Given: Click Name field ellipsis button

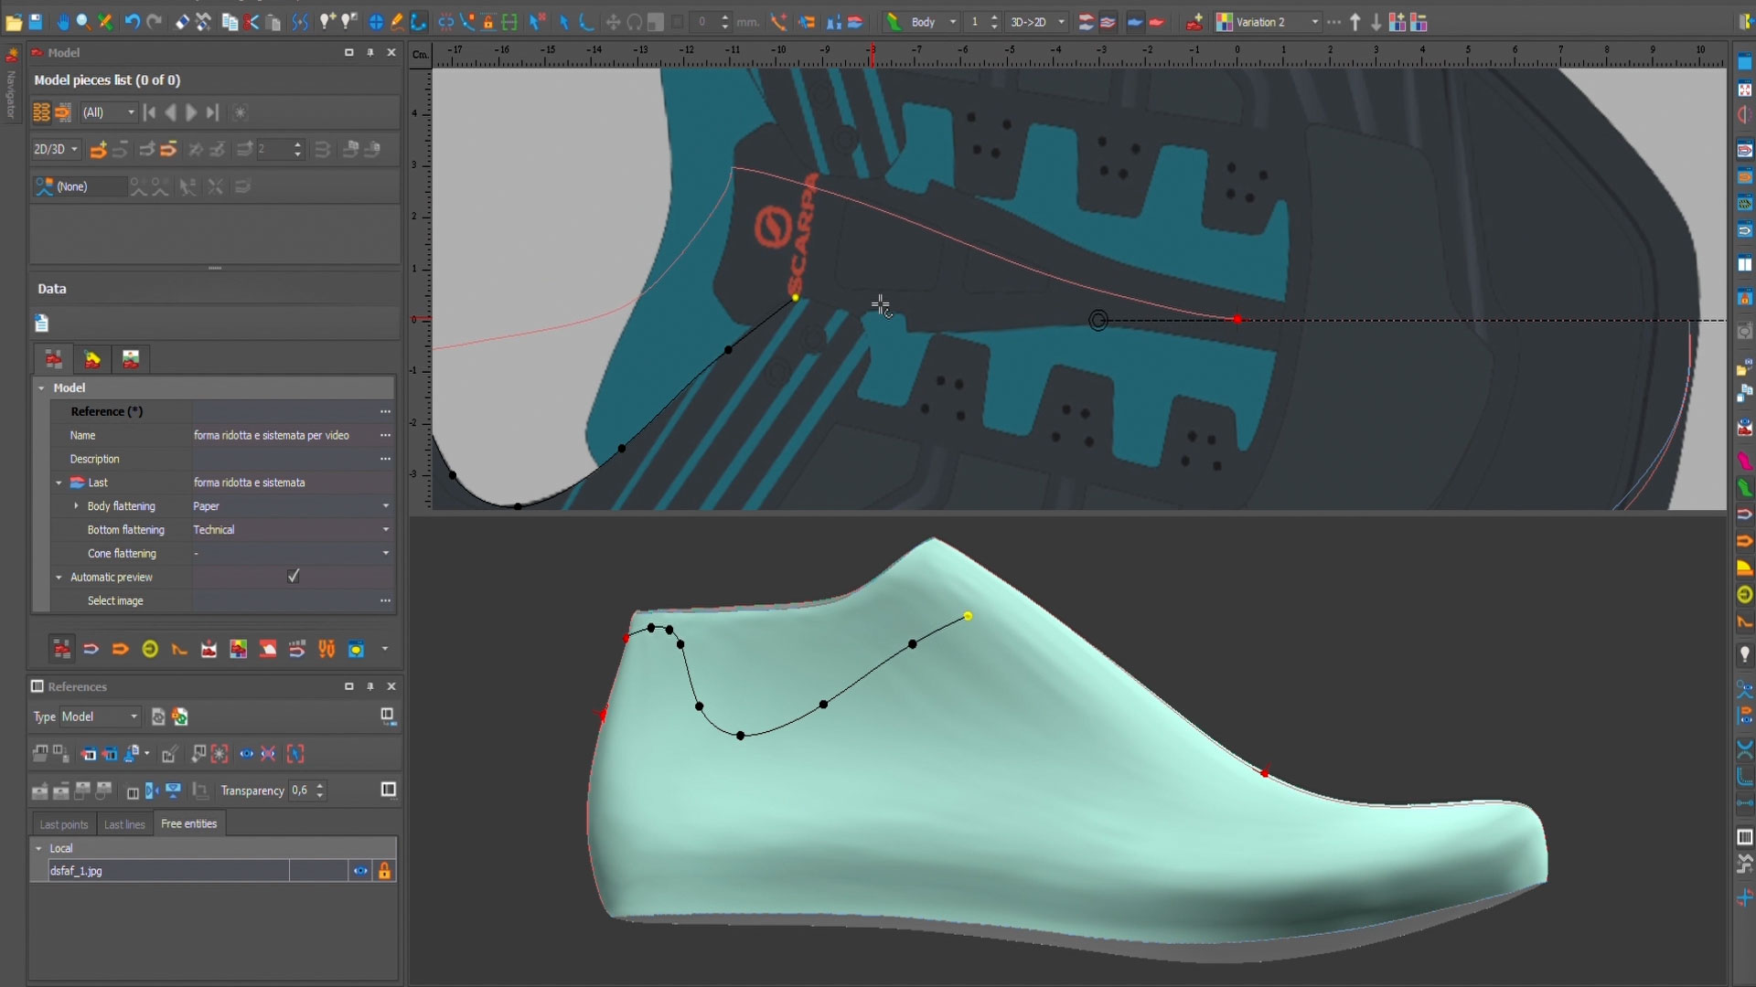Looking at the screenshot, I should coord(385,436).
